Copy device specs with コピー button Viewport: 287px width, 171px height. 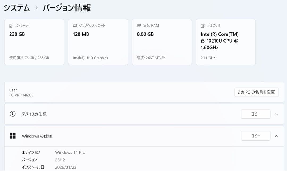[255, 114]
